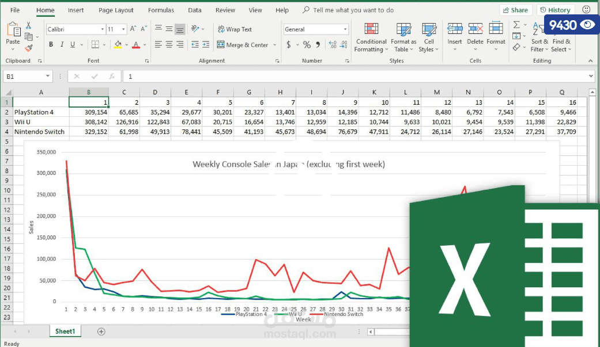600x347 pixels.
Task: Toggle Wrap Text
Action: (x=235, y=29)
